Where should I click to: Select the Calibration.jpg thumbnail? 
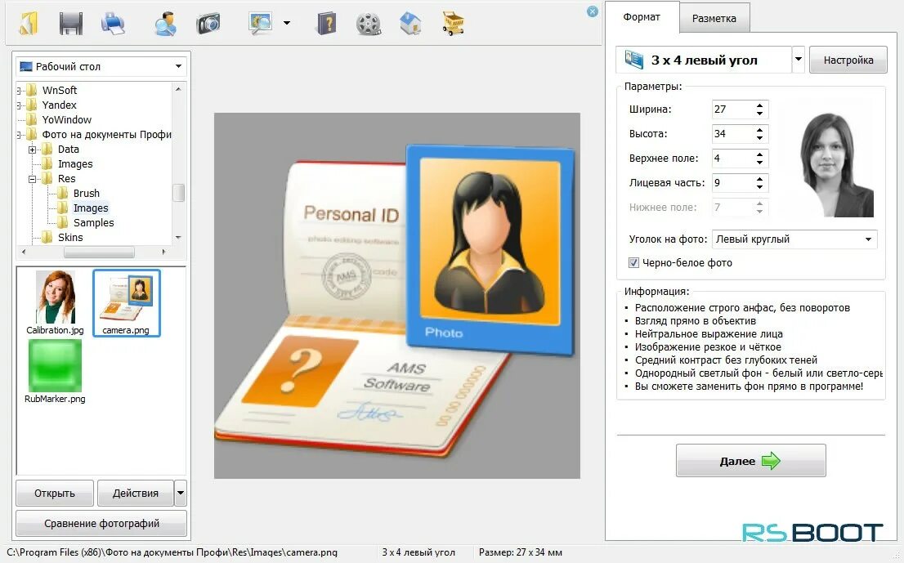(x=55, y=303)
